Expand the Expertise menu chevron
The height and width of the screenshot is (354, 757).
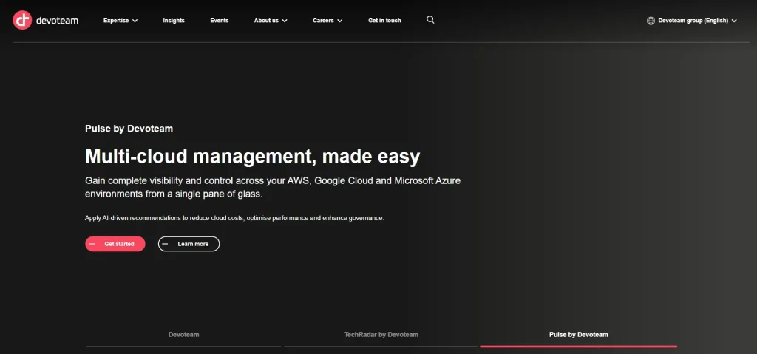click(135, 21)
